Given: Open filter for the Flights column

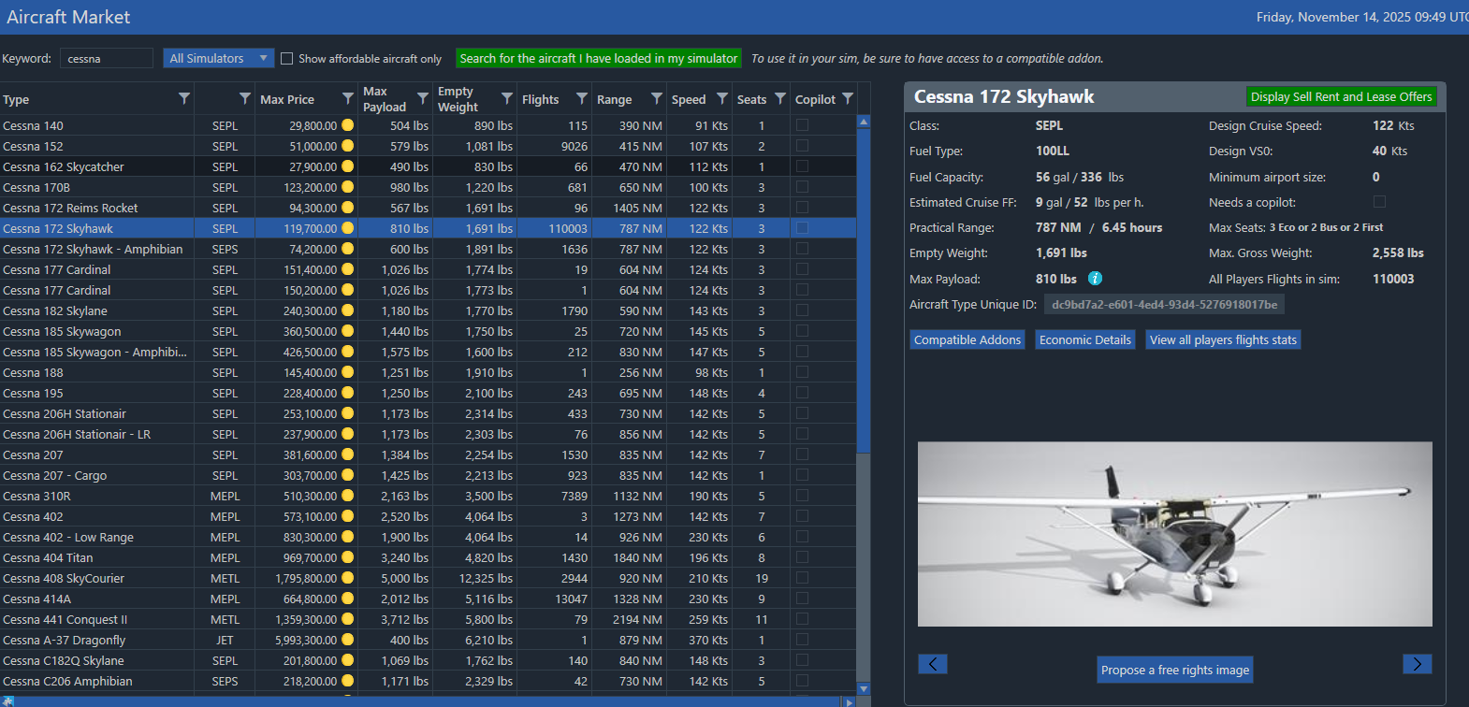Looking at the screenshot, I should click(582, 98).
